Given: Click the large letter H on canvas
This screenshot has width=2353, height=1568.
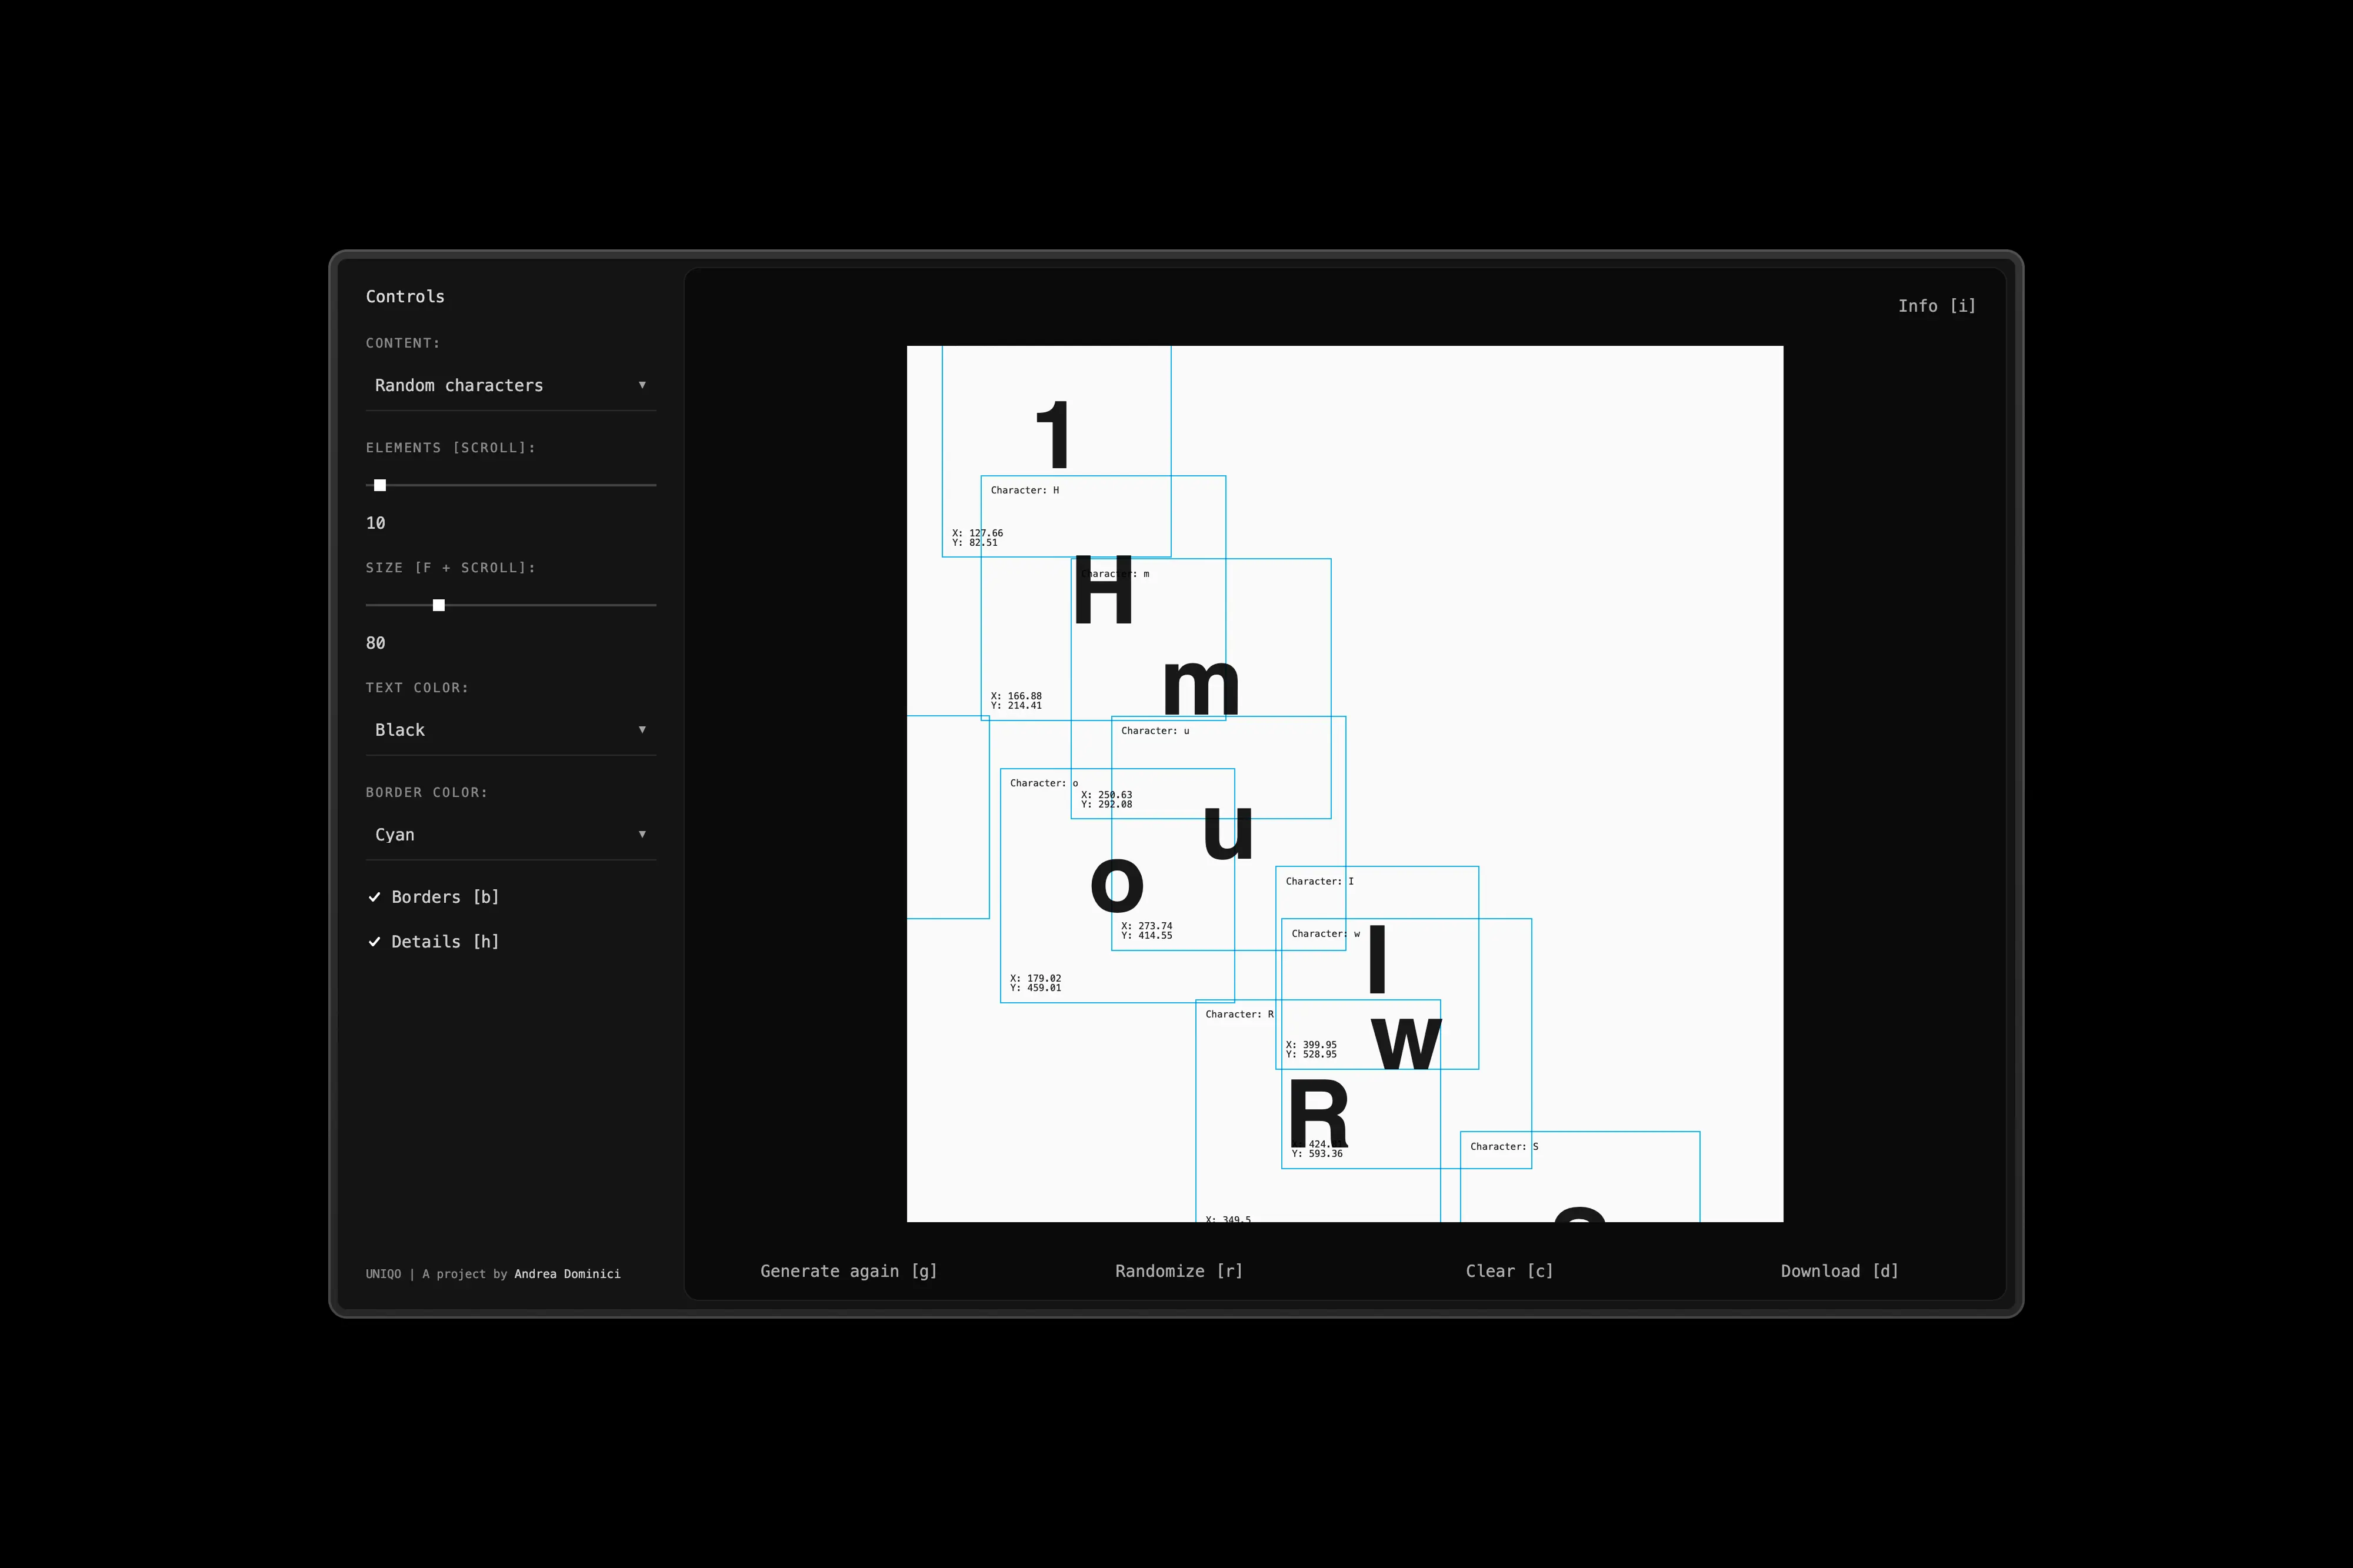Looking at the screenshot, I should (x=1103, y=591).
